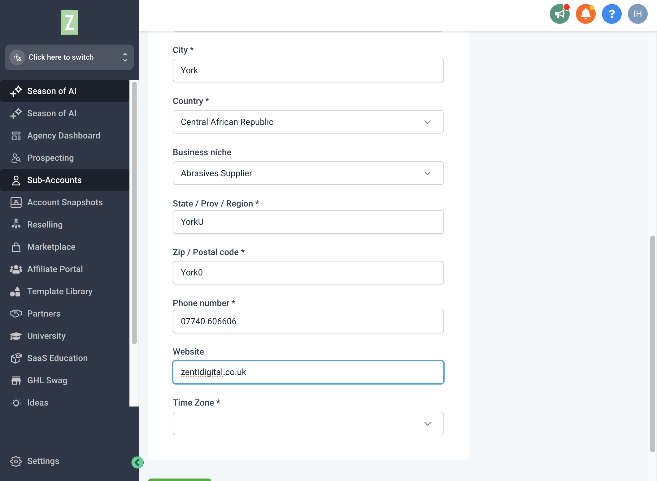Open the IH user profile avatar
The width and height of the screenshot is (657, 481).
point(637,14)
